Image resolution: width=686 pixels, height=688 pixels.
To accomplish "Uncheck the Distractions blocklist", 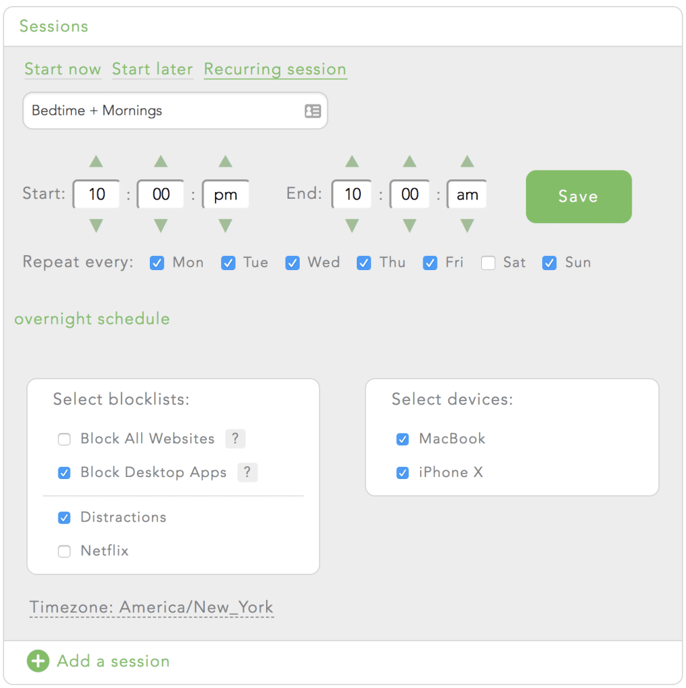I will click(64, 517).
